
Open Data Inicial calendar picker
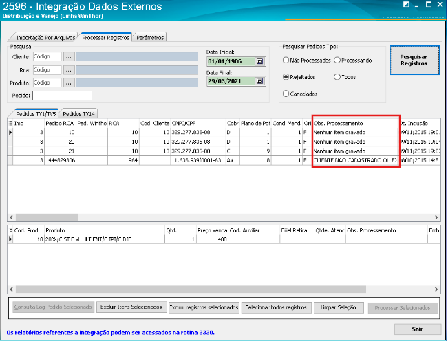(x=260, y=61)
